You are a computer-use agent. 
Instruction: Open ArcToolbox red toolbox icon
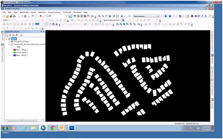(x=85, y=16)
